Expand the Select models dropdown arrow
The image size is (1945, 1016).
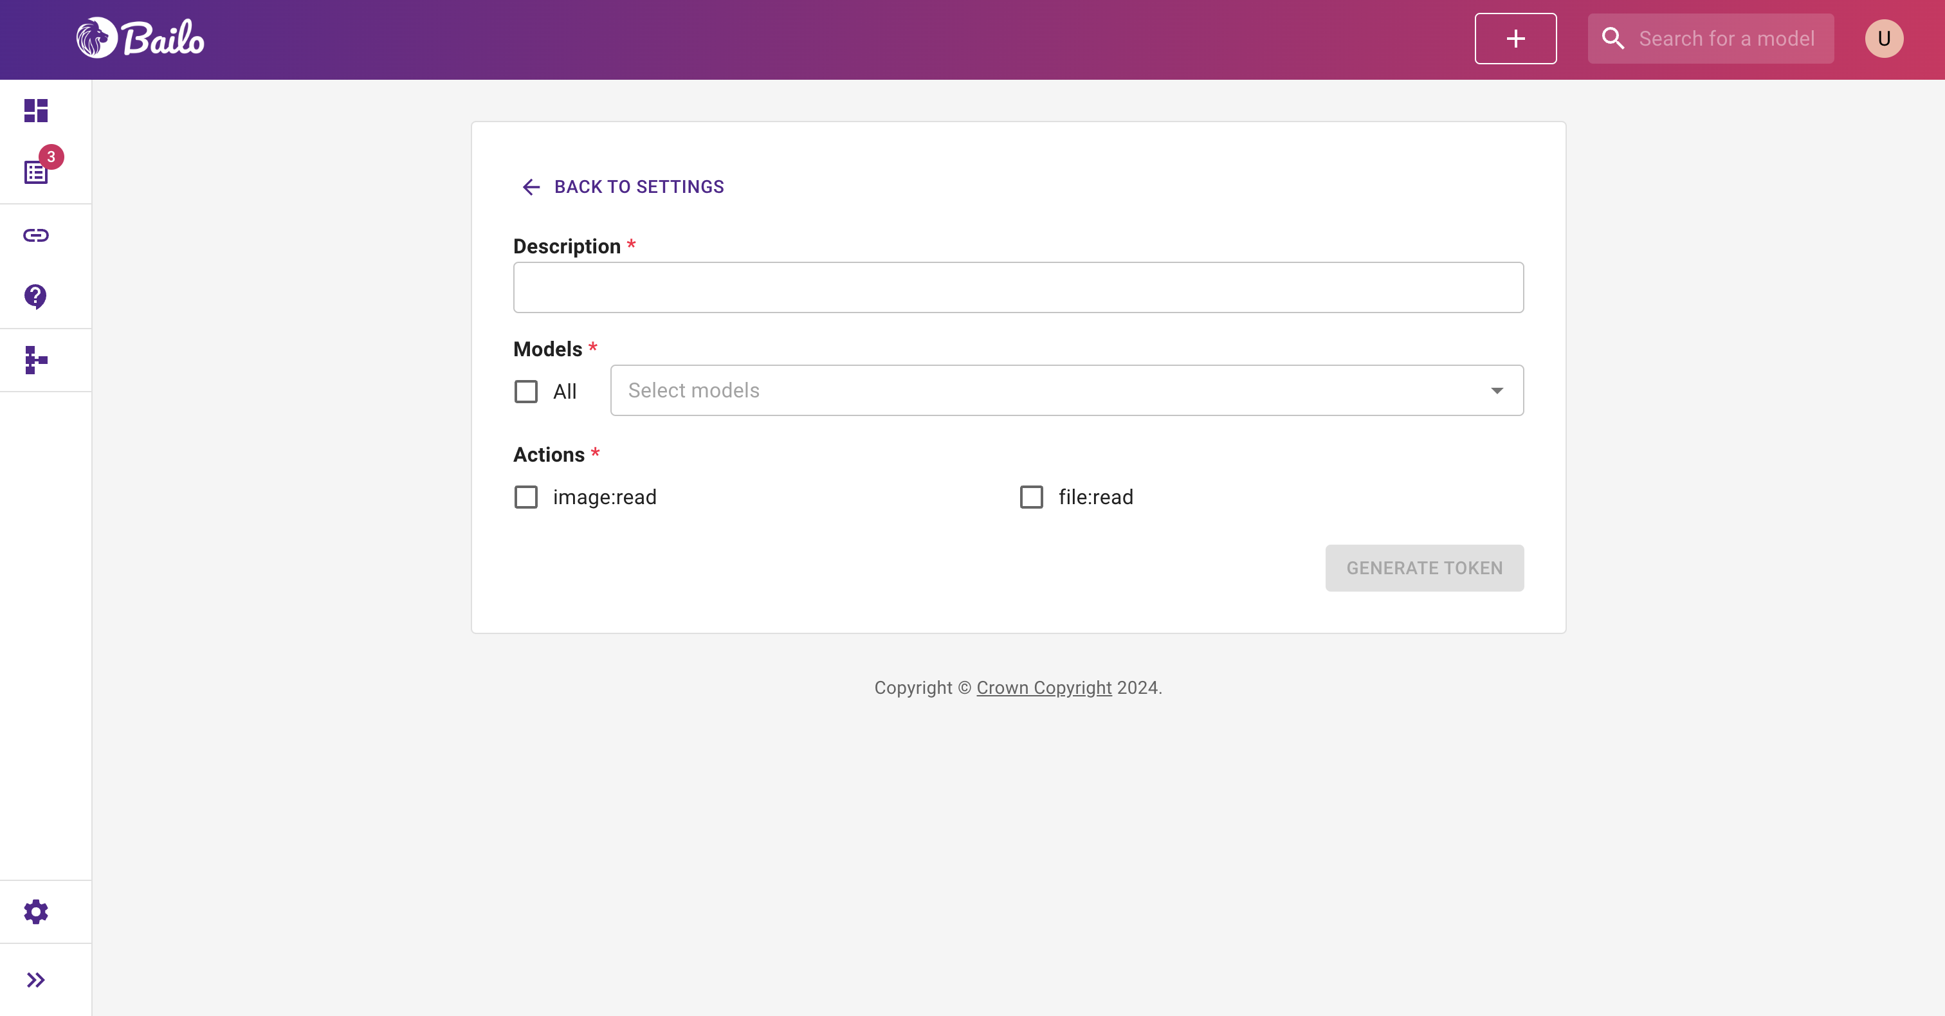pyautogui.click(x=1497, y=390)
